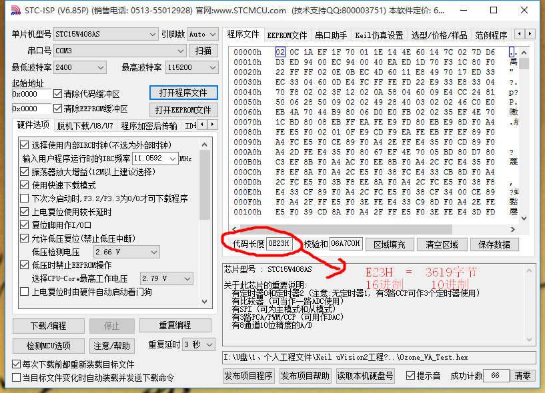Click the STC-ISP app icon in title bar

tap(15, 11)
